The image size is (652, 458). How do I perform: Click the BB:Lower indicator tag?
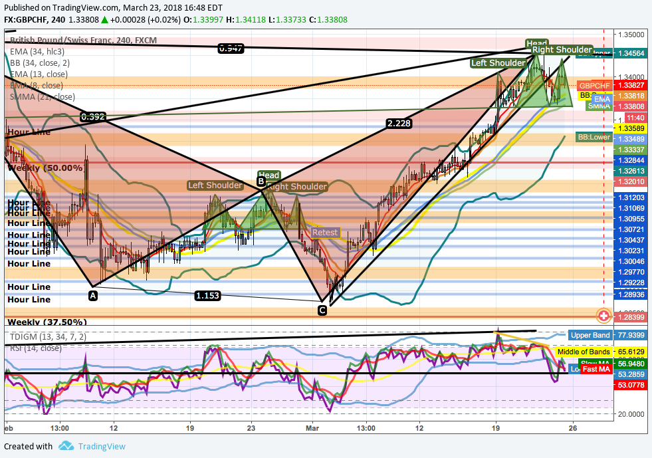(x=594, y=137)
